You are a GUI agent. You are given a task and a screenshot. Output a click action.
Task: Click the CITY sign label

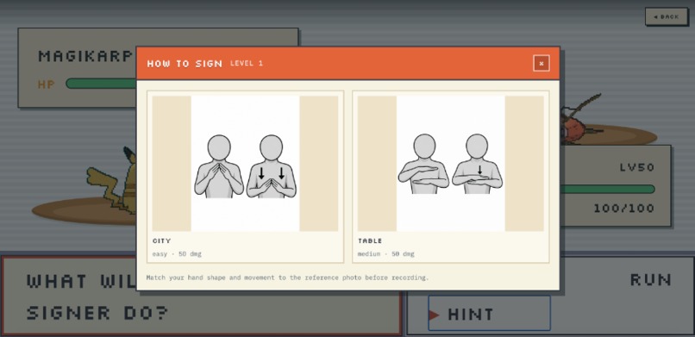(161, 241)
